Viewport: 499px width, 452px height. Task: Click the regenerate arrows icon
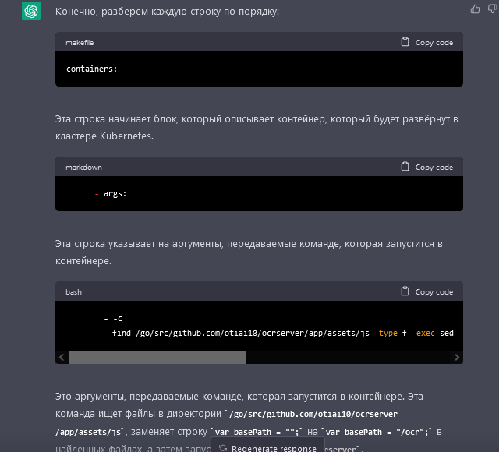(223, 448)
